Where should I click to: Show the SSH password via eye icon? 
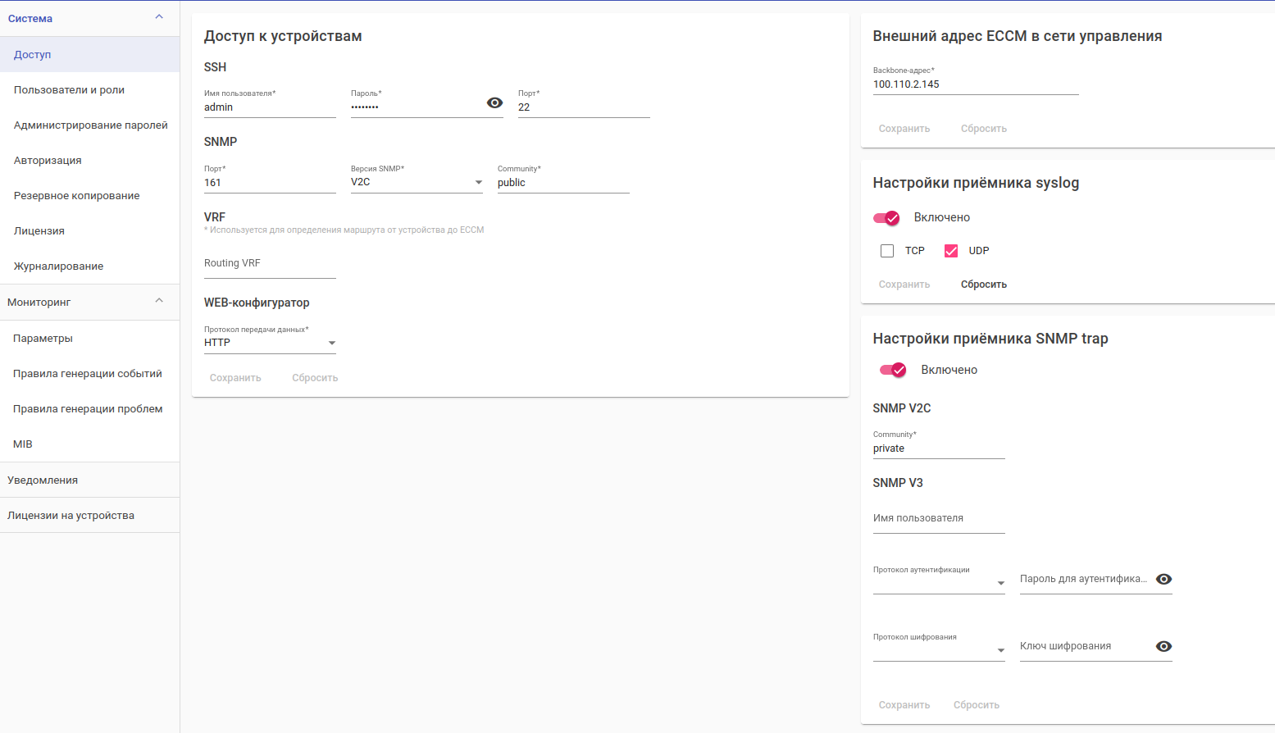pos(494,103)
